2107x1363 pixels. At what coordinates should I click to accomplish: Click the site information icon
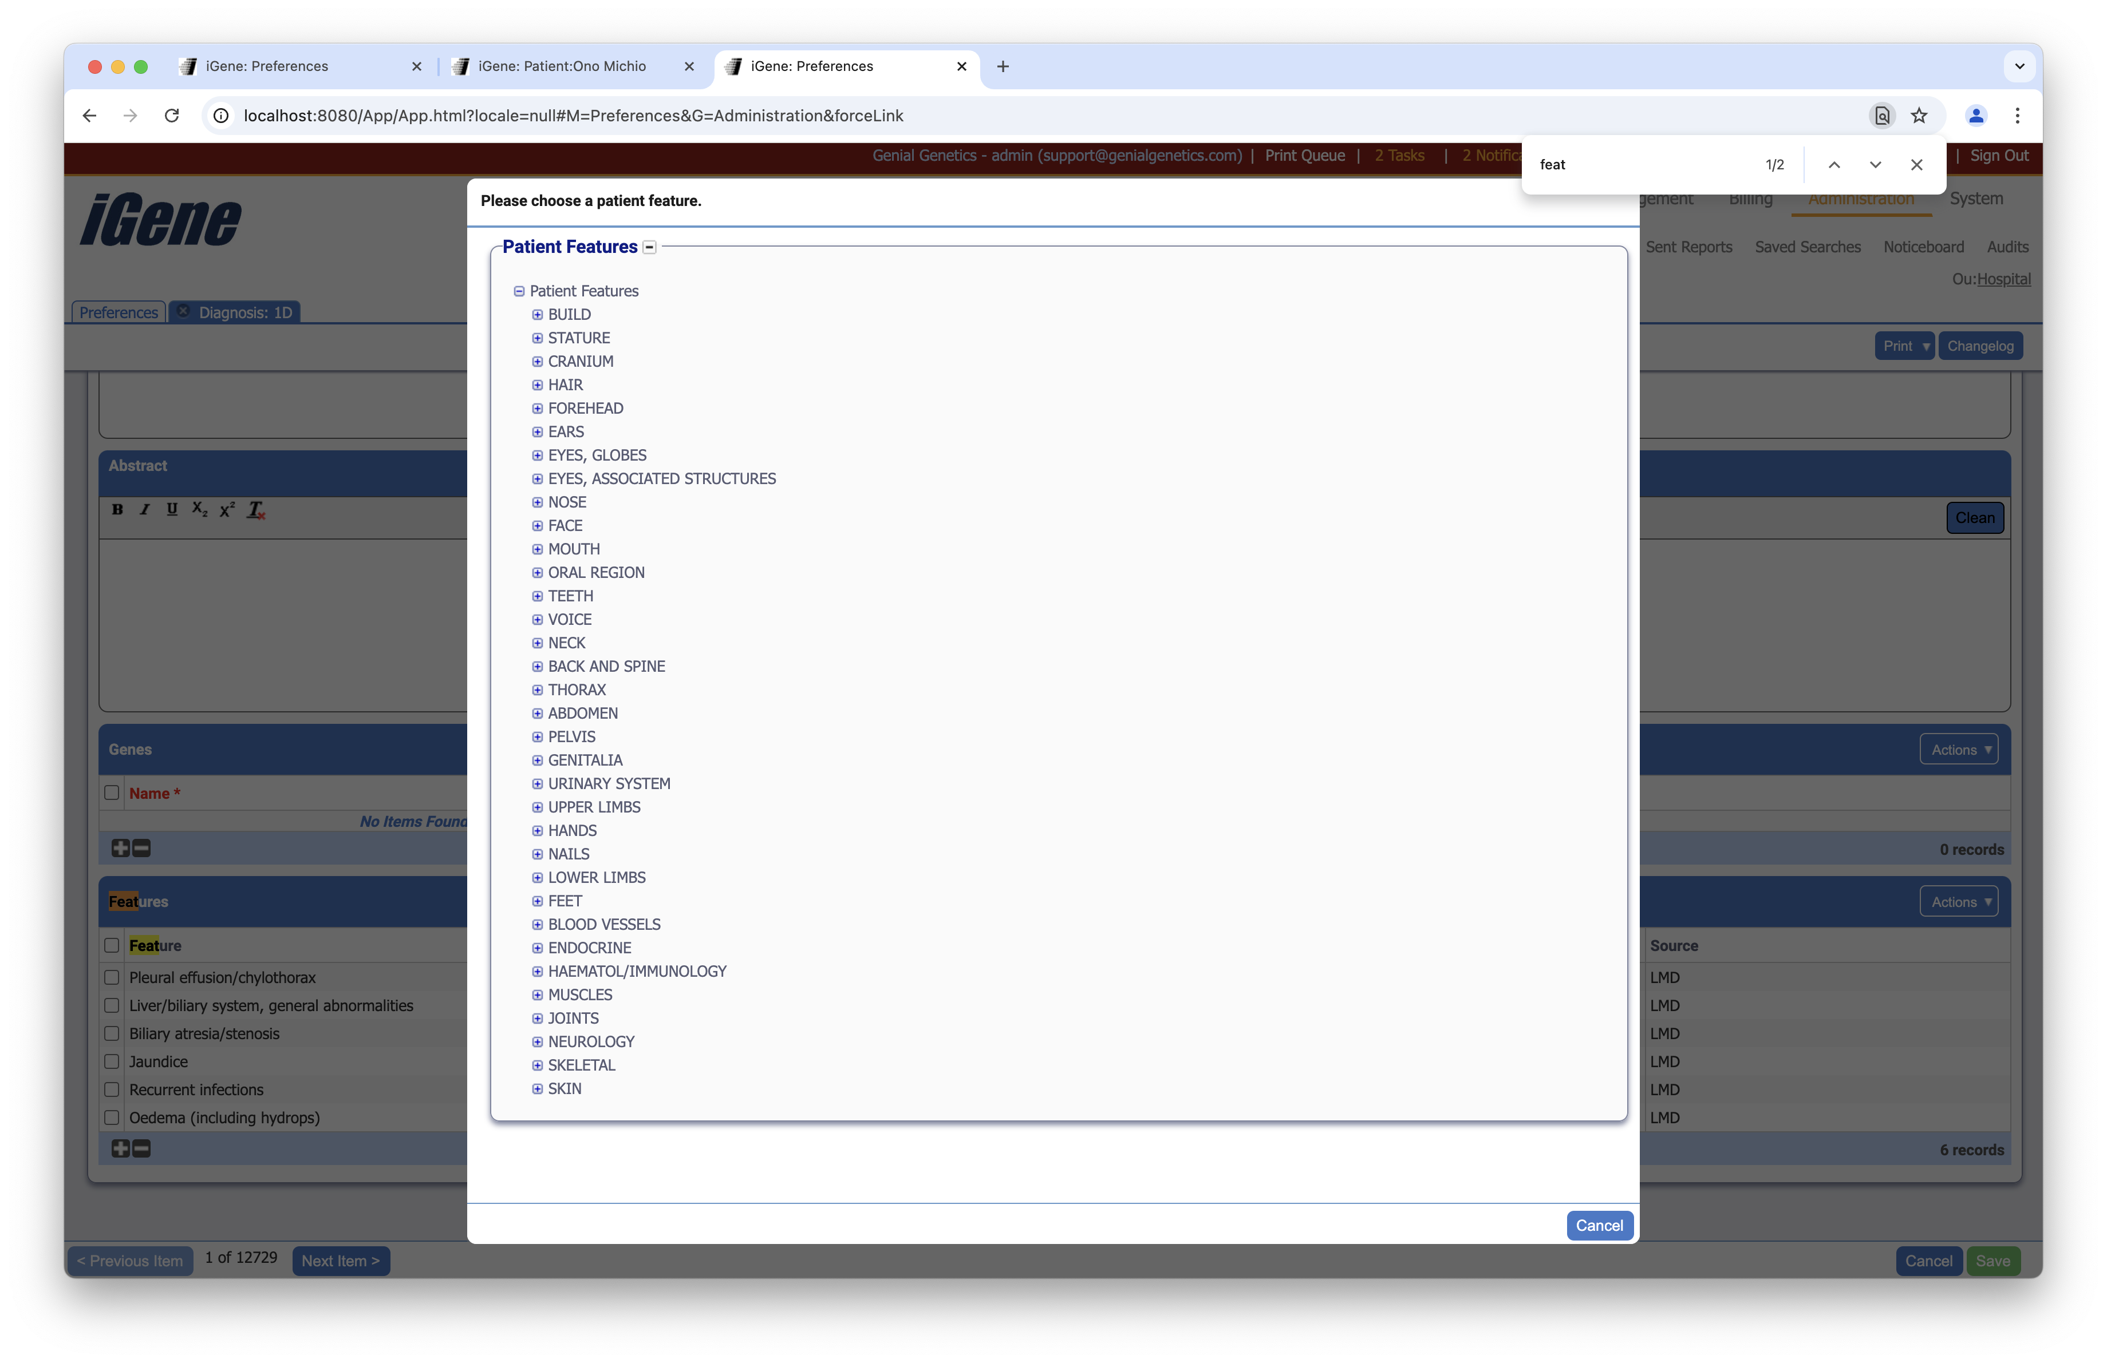tap(222, 116)
